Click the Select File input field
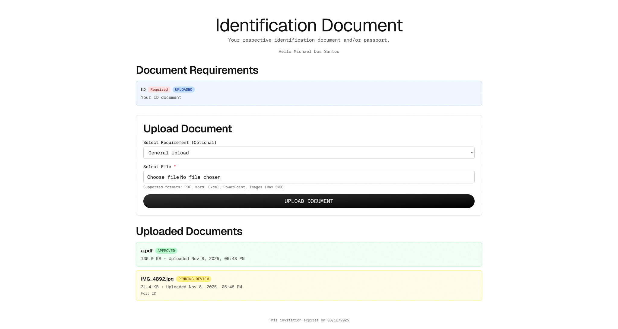Viewport: 618px width, 329px height. (308, 177)
